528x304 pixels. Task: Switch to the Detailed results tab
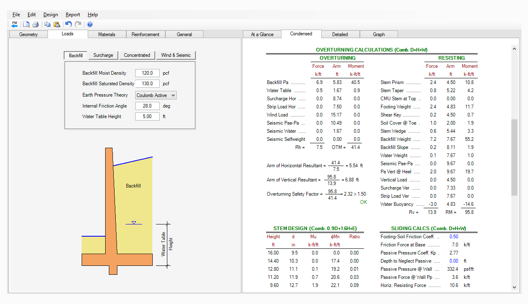tap(340, 34)
